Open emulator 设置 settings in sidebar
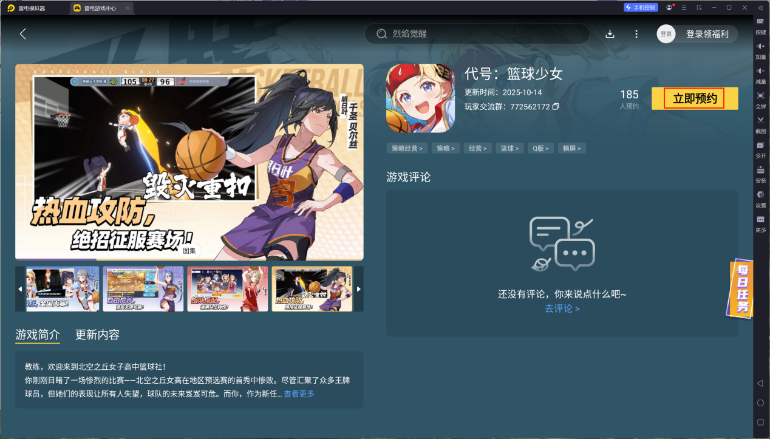Image resolution: width=770 pixels, height=439 pixels. coord(761,199)
